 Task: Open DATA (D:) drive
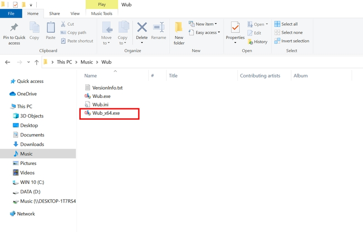[x=27, y=192]
